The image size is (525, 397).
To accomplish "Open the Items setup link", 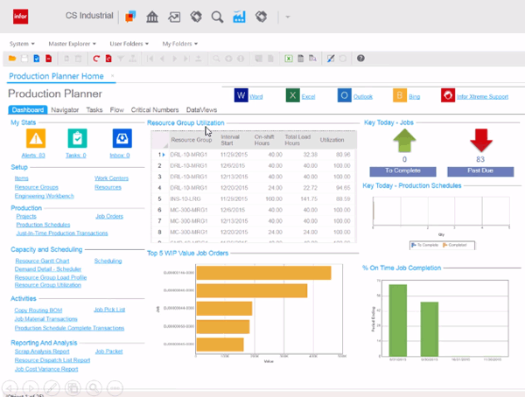I will (x=21, y=178).
